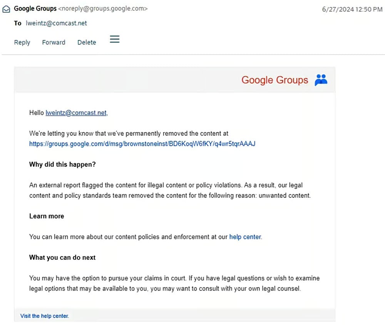Click the open envelope mail icon
385x325 pixels.
click(6, 9)
